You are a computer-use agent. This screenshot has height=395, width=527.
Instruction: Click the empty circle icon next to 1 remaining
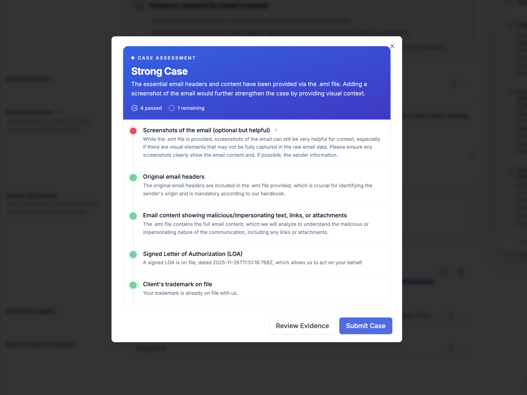[172, 108]
